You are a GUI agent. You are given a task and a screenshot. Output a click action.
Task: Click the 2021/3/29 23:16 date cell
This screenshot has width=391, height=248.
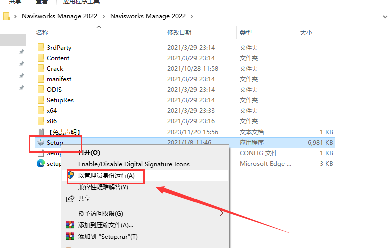[191, 121]
